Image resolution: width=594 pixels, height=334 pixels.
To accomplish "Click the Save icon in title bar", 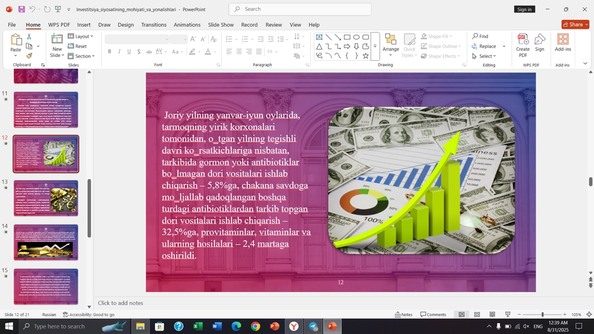I will point(21,9).
